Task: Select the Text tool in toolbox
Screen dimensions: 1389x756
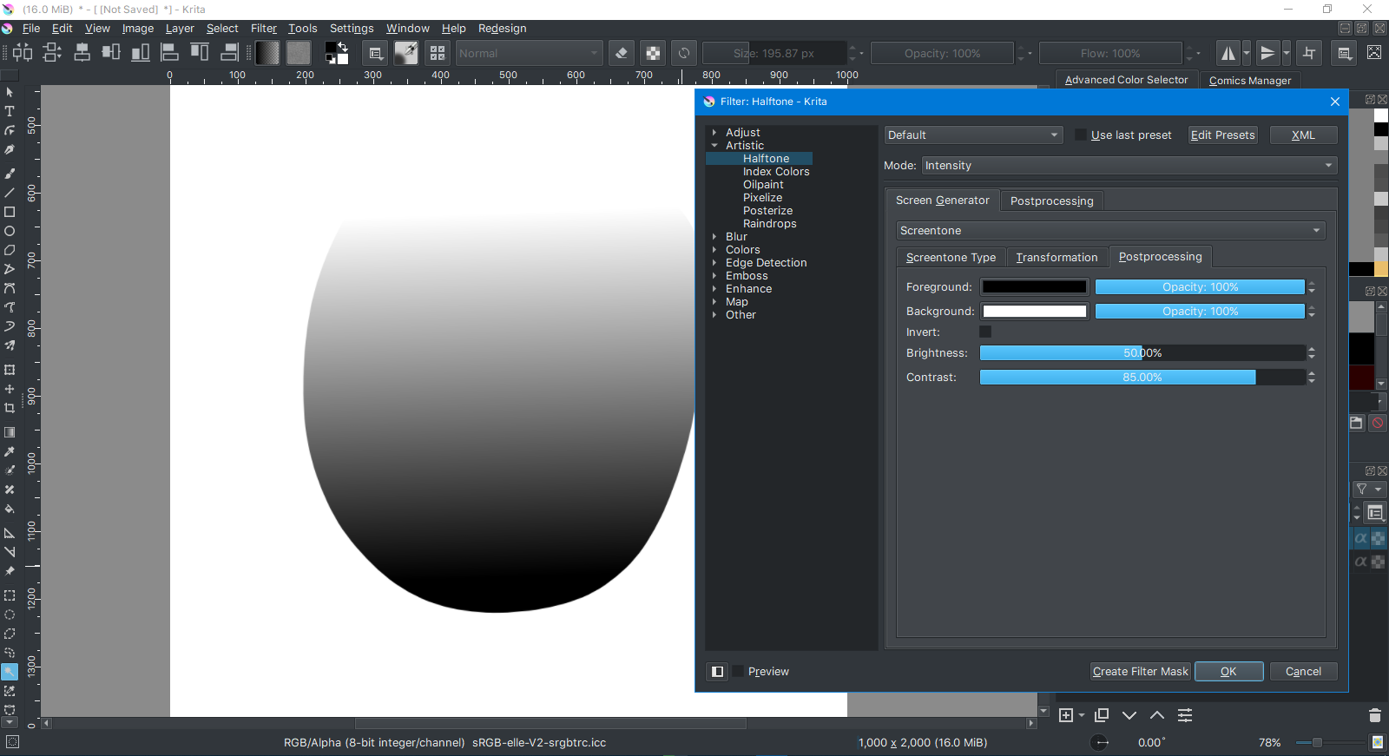Action: pyautogui.click(x=10, y=111)
